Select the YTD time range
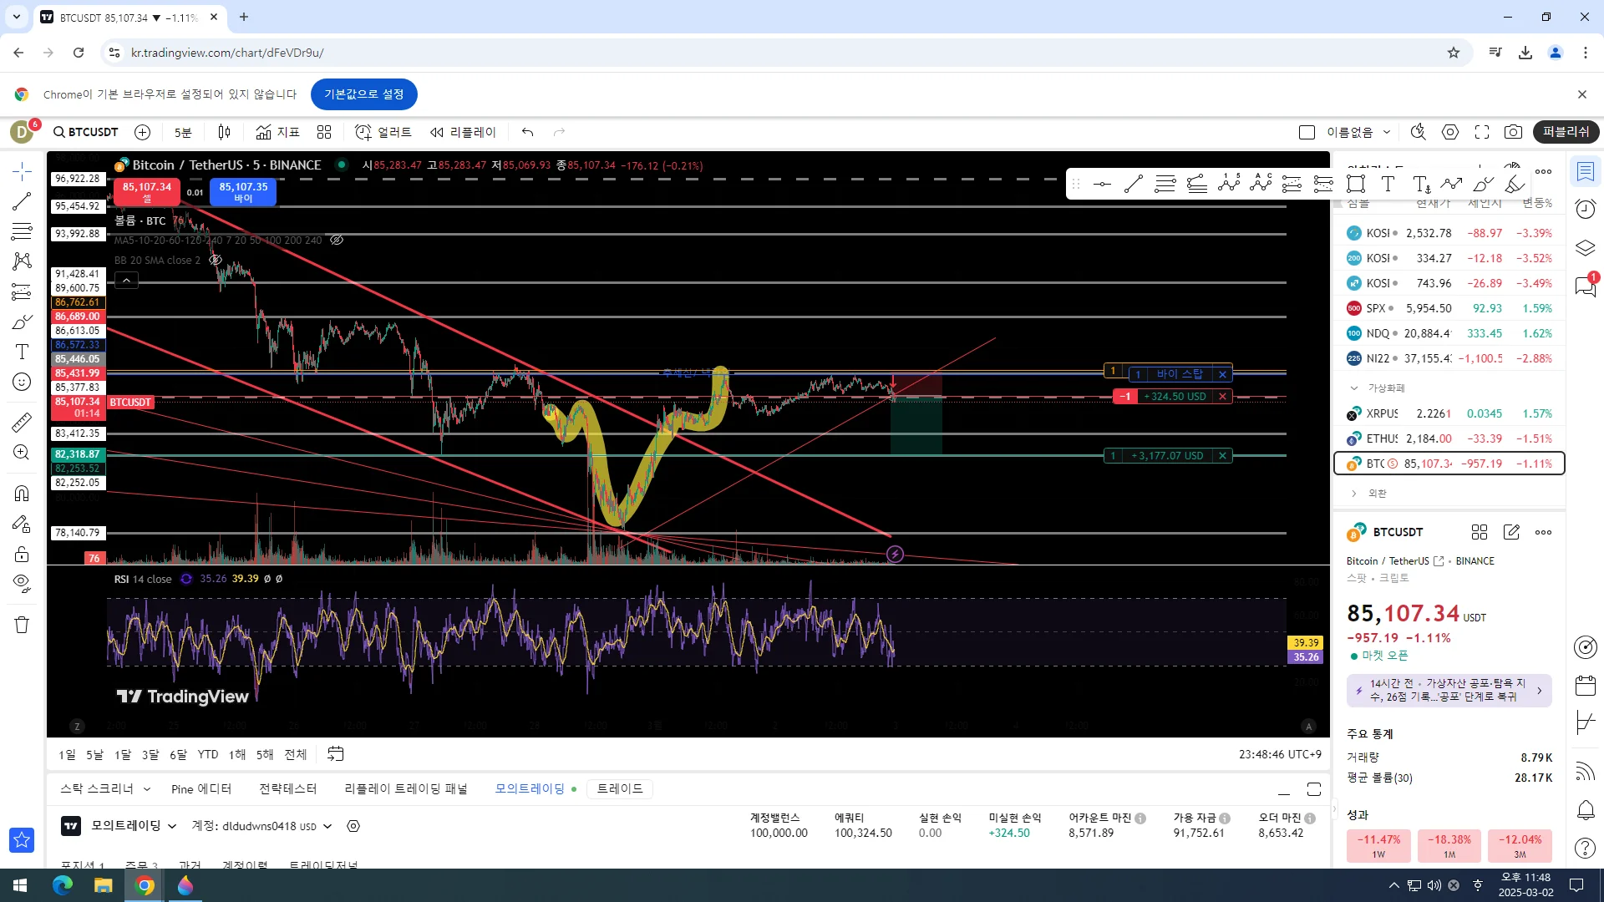This screenshot has height=902, width=1604. (207, 755)
